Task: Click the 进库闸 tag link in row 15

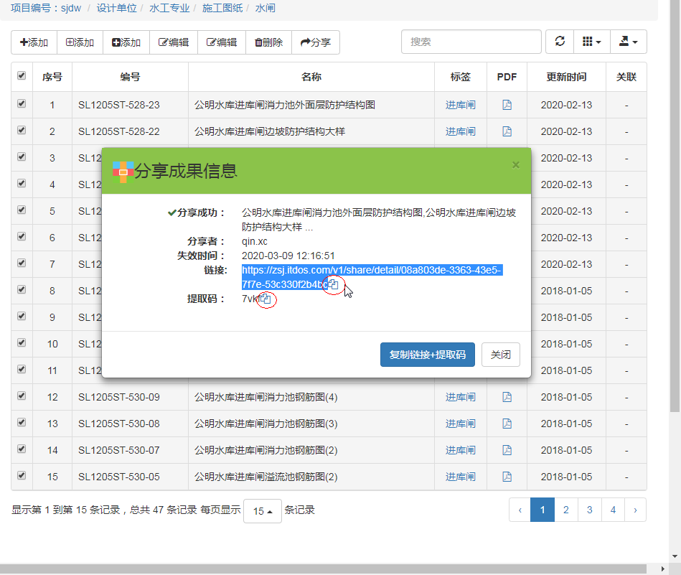Action: (460, 477)
